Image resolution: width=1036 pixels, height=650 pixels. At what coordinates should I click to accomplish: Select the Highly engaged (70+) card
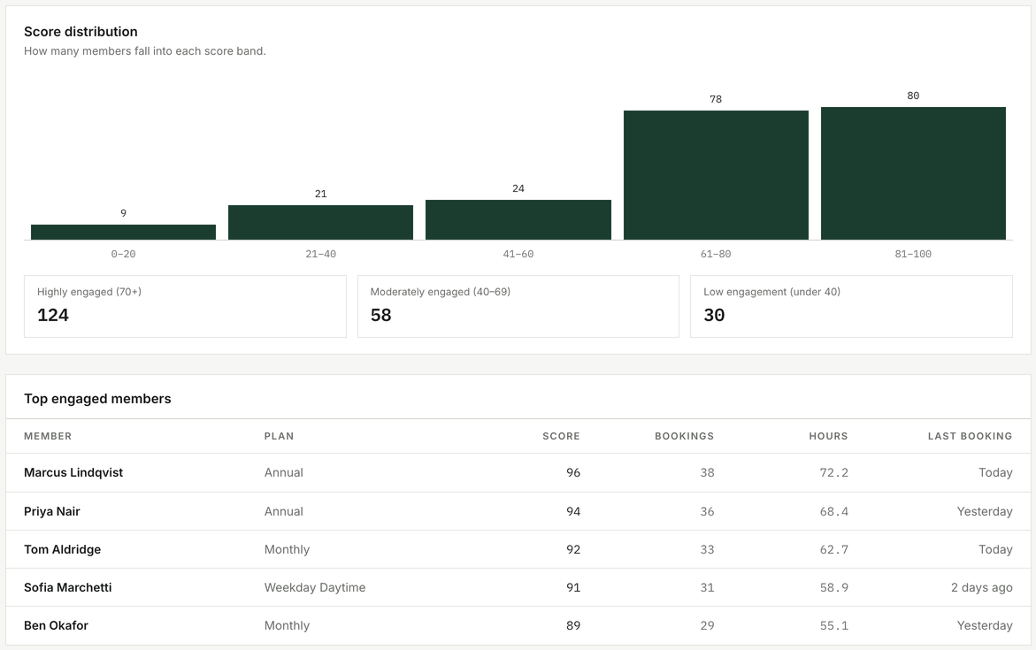pyautogui.click(x=185, y=307)
